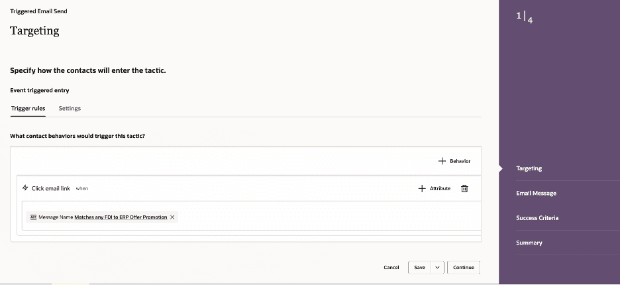Screen dimensions: 620x285
Task: Open the Save dropdown arrow
Action: (x=437, y=268)
